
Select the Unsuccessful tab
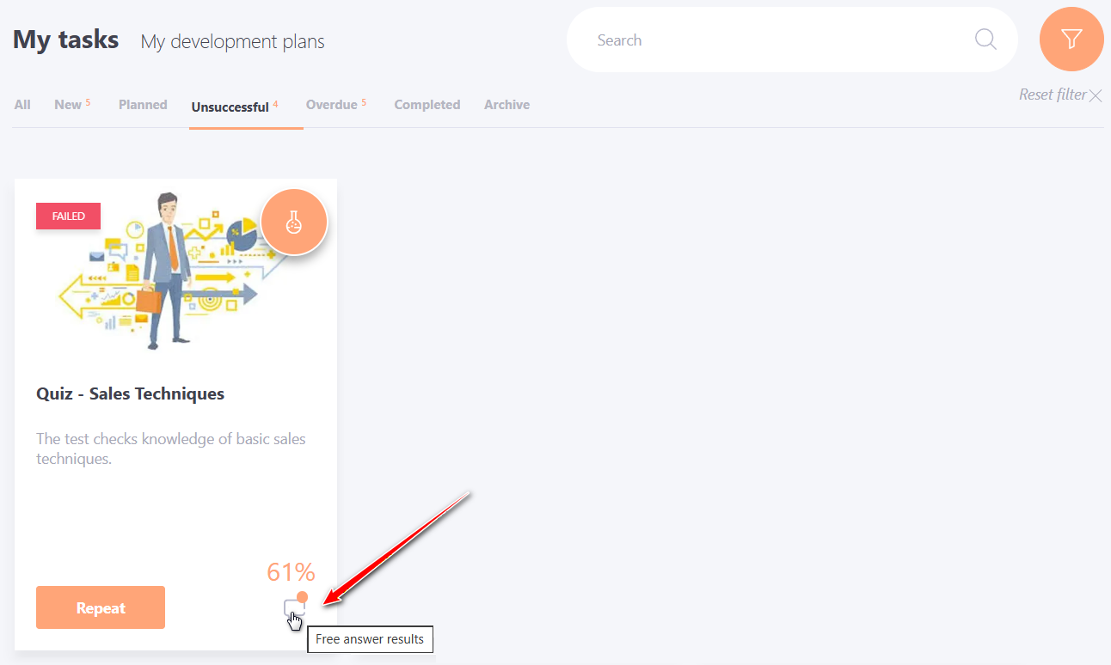click(x=235, y=107)
